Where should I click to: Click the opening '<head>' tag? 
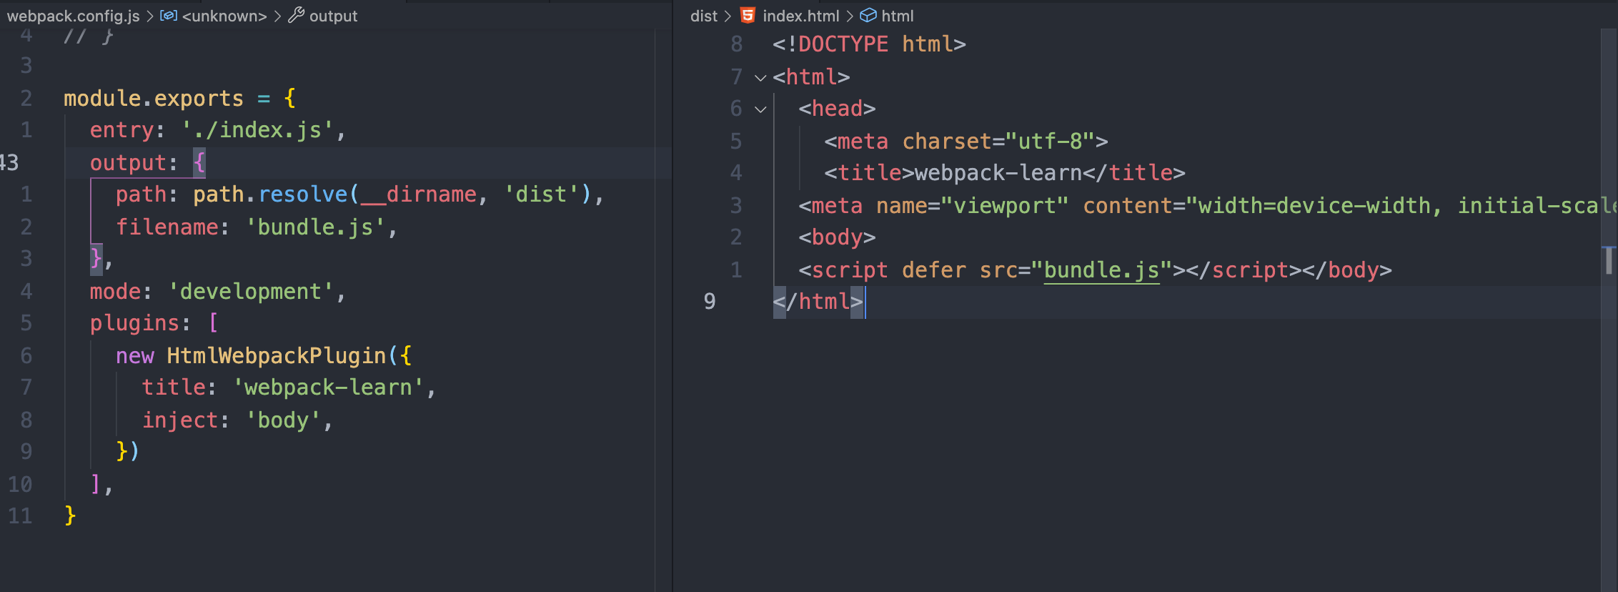point(837,109)
